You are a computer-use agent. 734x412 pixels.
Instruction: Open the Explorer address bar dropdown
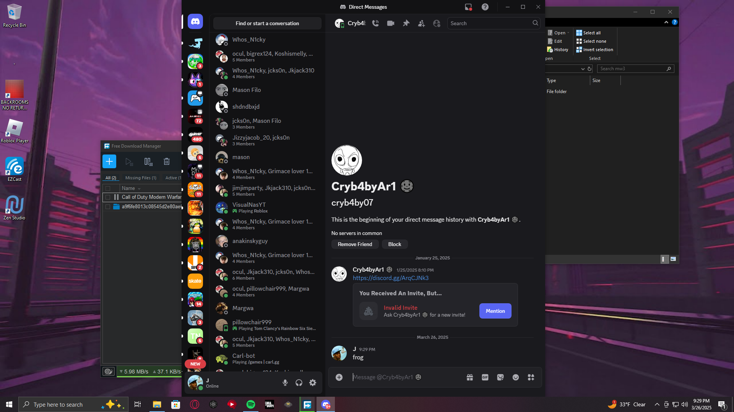click(x=583, y=69)
